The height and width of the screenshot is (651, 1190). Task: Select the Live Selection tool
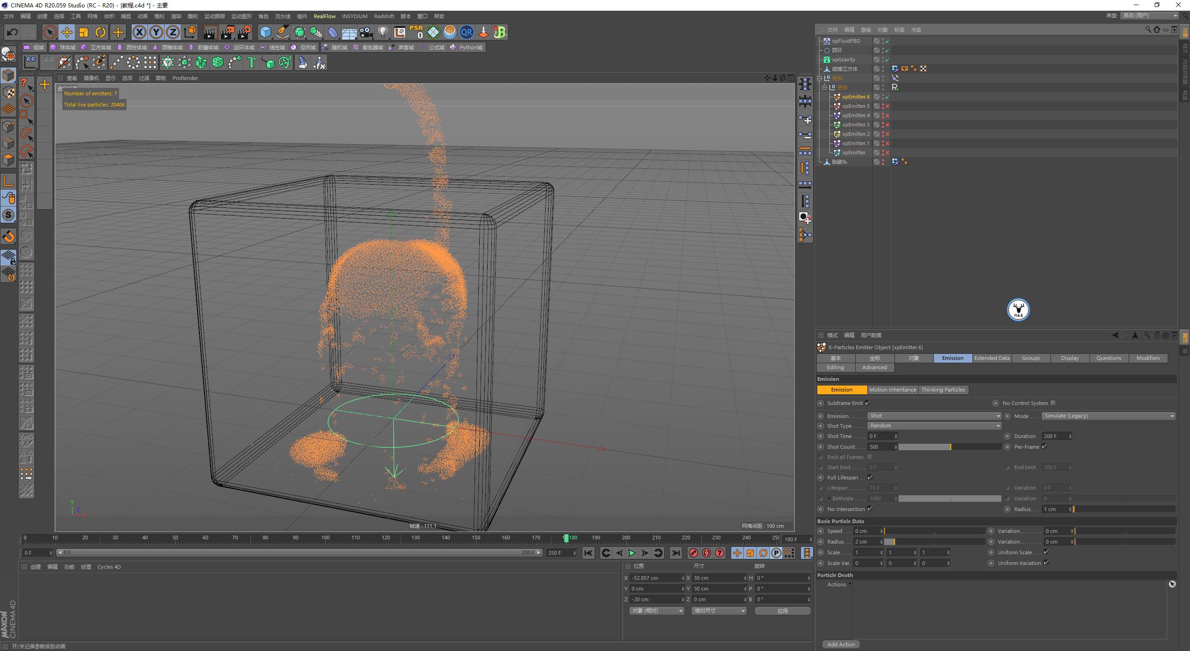(49, 32)
